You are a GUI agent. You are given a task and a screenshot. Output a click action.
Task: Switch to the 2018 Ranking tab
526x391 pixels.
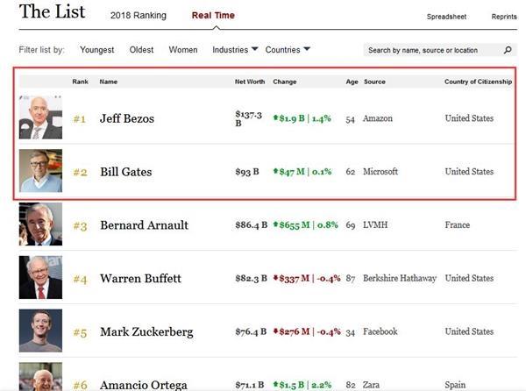pyautogui.click(x=139, y=16)
